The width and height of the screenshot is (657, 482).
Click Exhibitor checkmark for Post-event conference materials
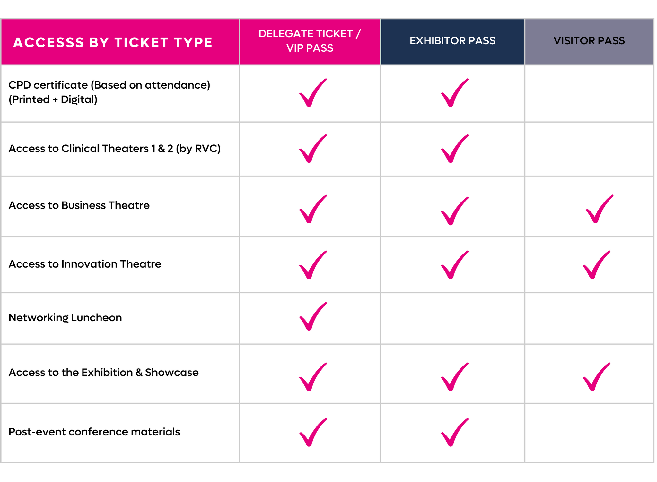[x=454, y=432]
